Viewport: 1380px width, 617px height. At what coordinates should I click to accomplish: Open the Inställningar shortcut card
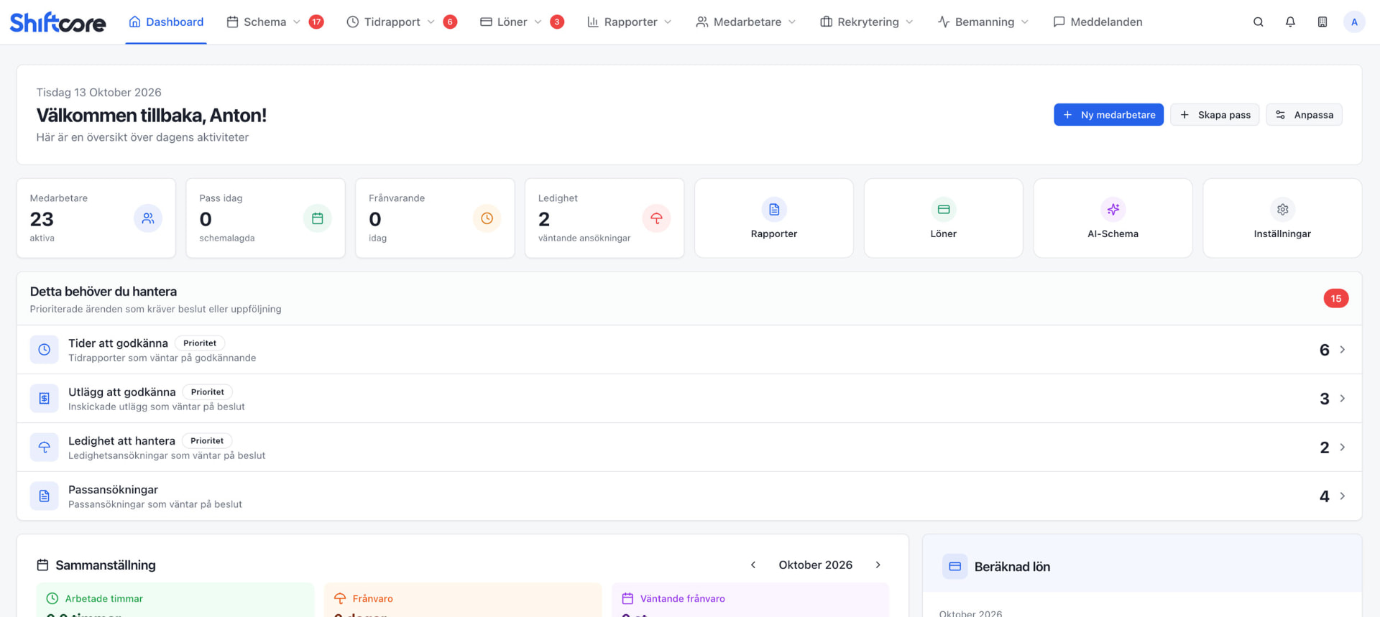1282,218
